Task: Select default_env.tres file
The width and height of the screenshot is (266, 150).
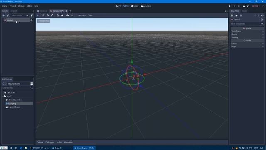Action: 15,100
